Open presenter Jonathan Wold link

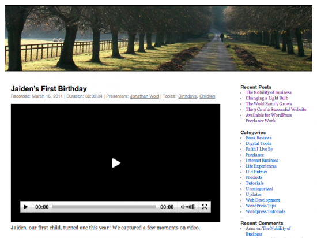(145, 96)
